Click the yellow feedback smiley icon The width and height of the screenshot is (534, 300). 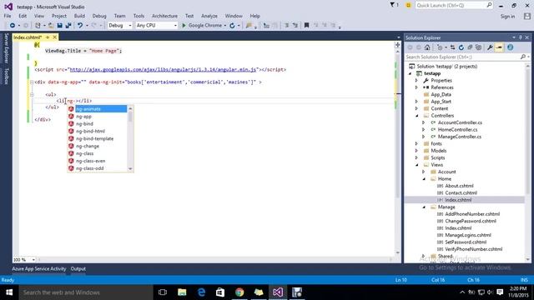coord(408,5)
